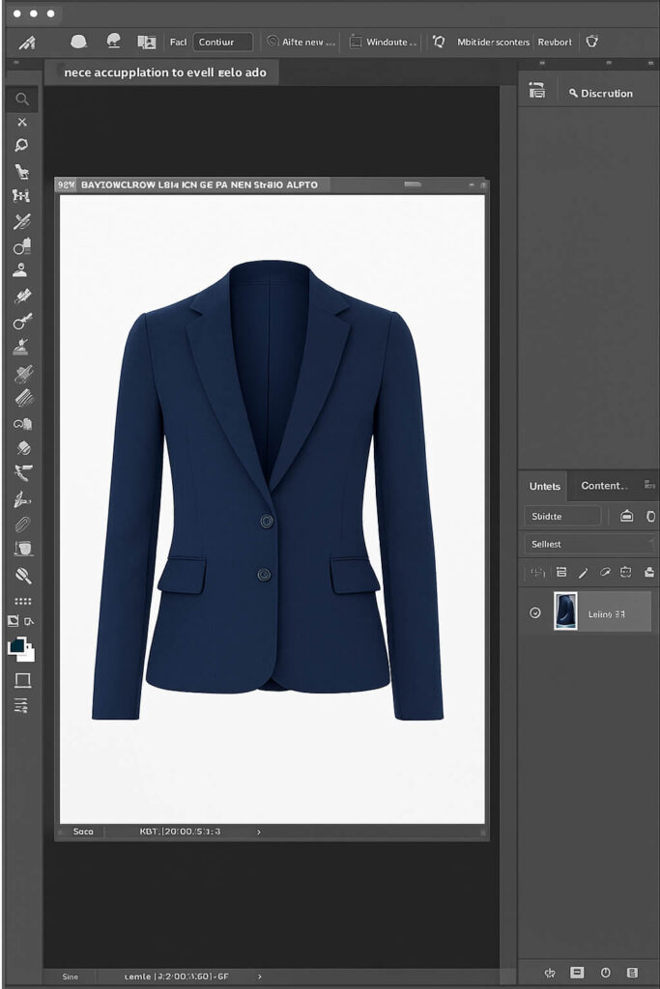Select the paperclip icon in left toolbar
The width and height of the screenshot is (660, 989).
click(22, 524)
